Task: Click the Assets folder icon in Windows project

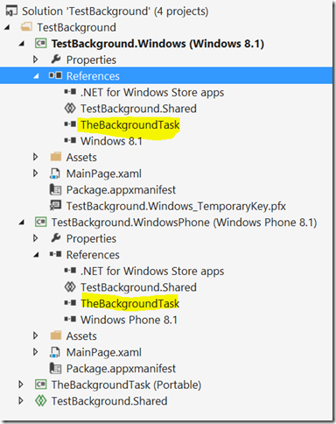Action: coord(55,157)
